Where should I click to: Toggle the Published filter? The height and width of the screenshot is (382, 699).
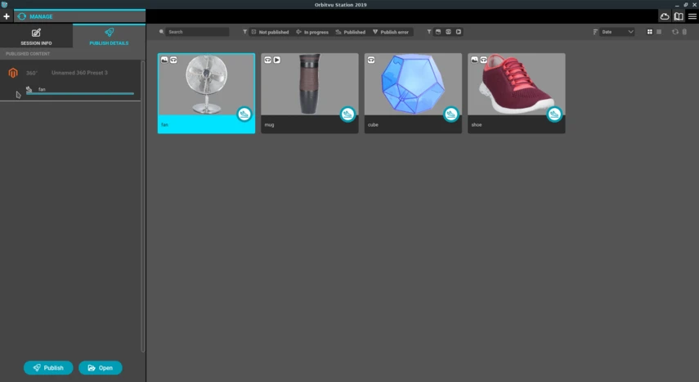pos(351,32)
